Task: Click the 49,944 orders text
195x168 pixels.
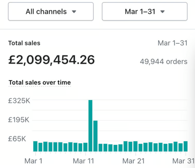Action: pos(164,62)
